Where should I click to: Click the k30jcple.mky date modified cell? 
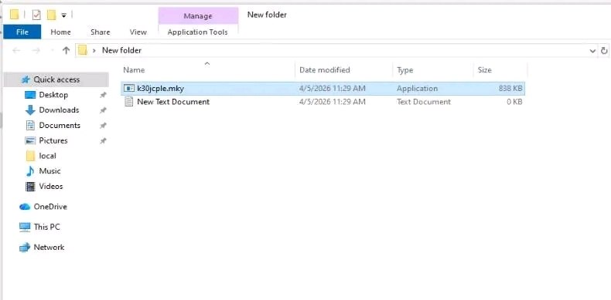point(333,89)
